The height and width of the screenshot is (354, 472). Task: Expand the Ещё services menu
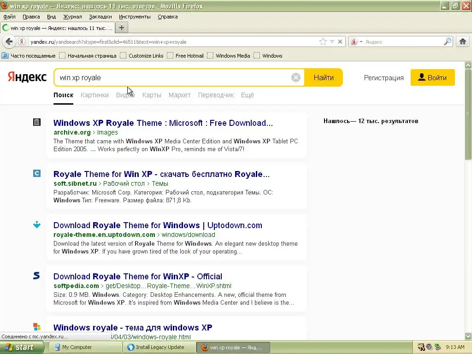click(248, 95)
